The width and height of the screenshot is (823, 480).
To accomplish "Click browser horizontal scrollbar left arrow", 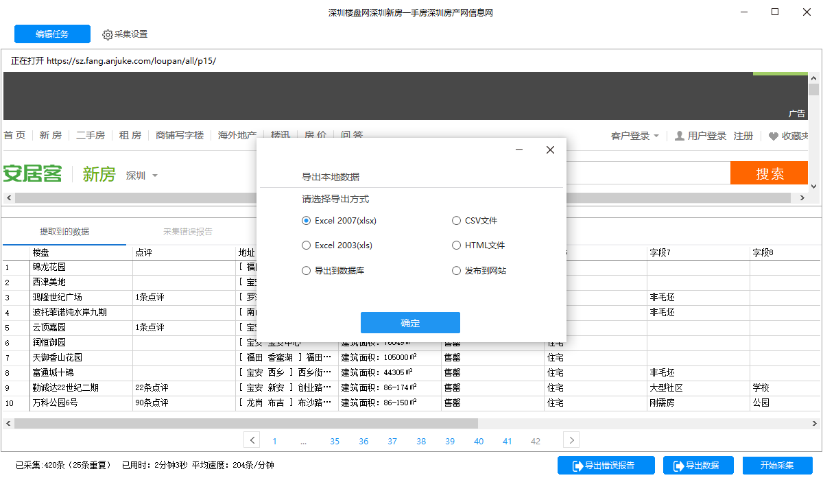I will point(8,197).
